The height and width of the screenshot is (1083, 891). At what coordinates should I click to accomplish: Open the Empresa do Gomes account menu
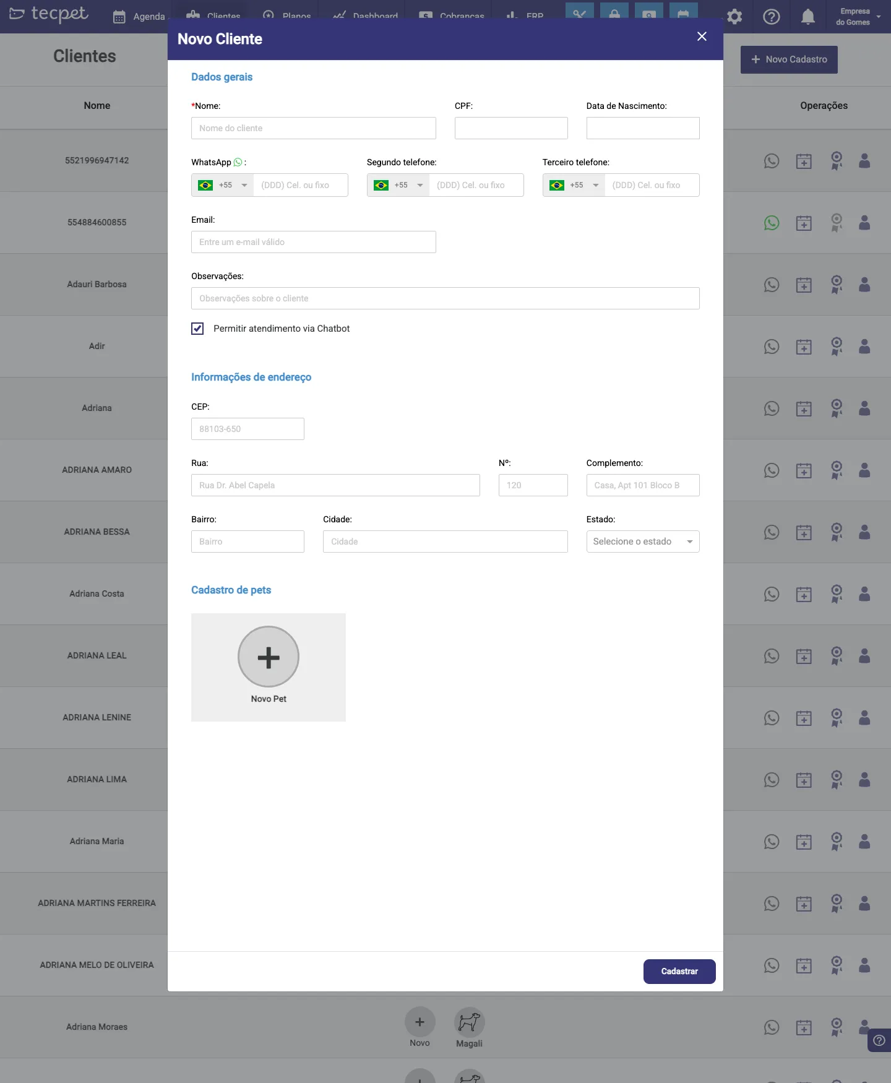tap(858, 17)
